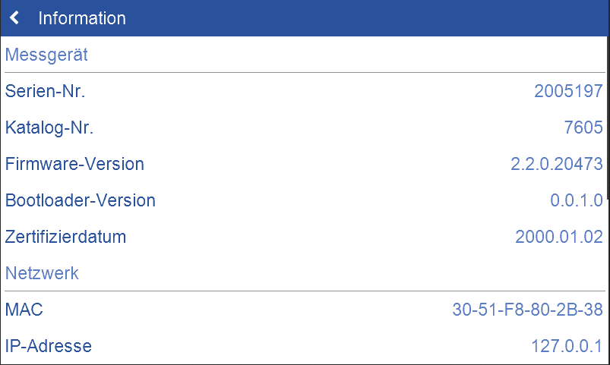
Task: Click the Bootloader-Version label
Action: (80, 200)
